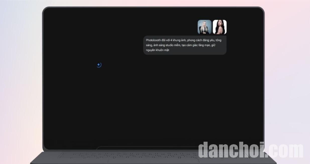Select the sent Photobooth prompt message bubble

185,45
